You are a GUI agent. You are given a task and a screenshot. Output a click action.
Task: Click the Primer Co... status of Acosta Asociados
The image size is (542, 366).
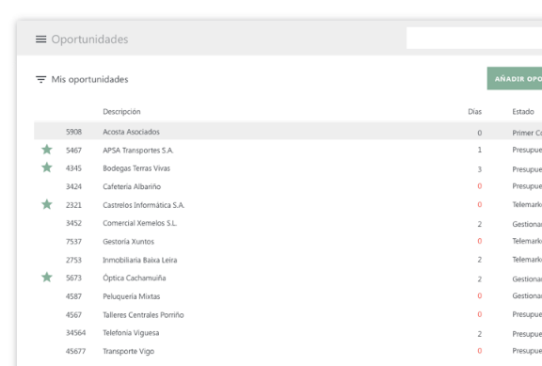[x=527, y=133]
